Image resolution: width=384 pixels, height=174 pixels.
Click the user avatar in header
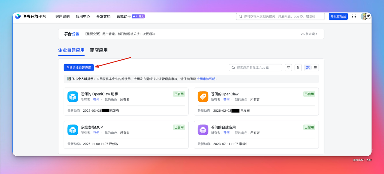364,16
